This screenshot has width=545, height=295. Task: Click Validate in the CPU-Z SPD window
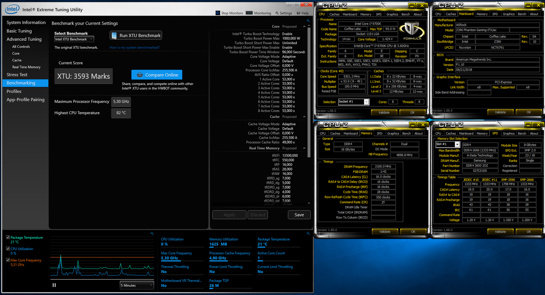point(500,232)
